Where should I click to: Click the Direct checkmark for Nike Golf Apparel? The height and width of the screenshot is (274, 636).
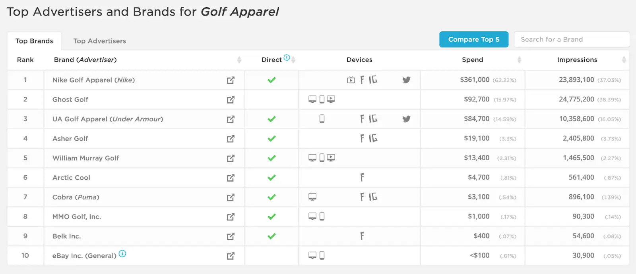pyautogui.click(x=271, y=80)
